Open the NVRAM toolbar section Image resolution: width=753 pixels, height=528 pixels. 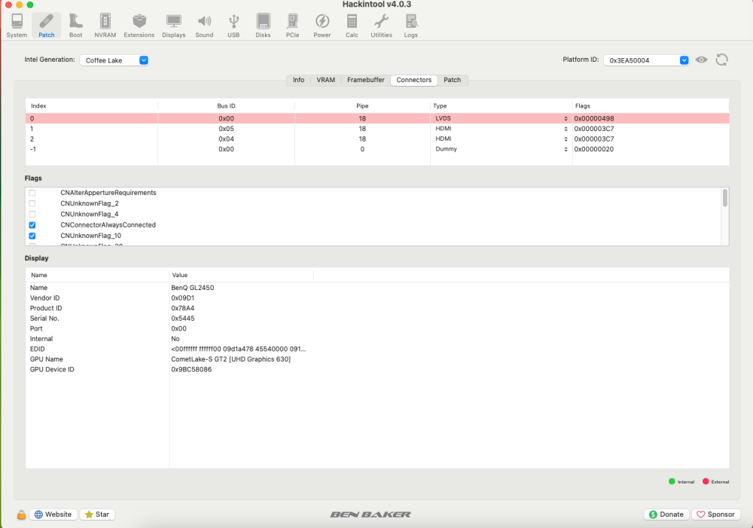(105, 26)
